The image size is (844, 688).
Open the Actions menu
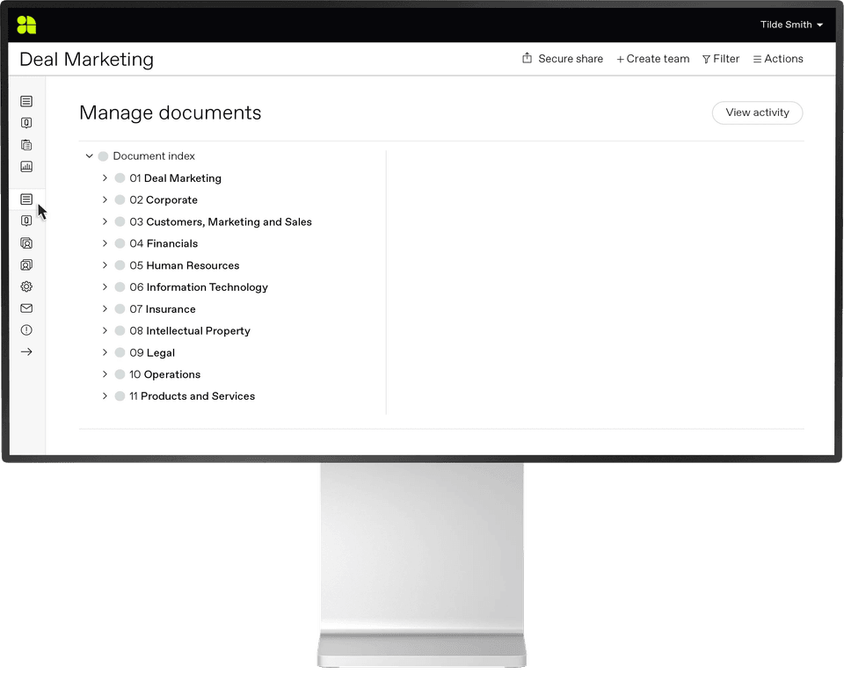778,59
